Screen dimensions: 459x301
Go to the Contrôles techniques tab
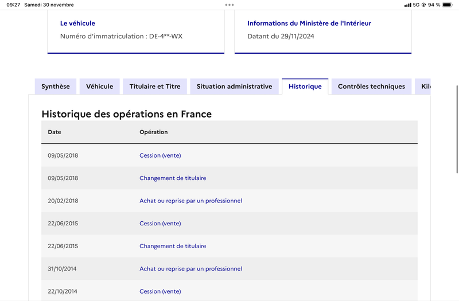[371, 87]
